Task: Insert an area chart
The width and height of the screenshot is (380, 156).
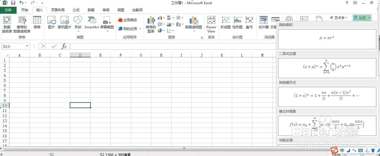Action: pos(169,24)
